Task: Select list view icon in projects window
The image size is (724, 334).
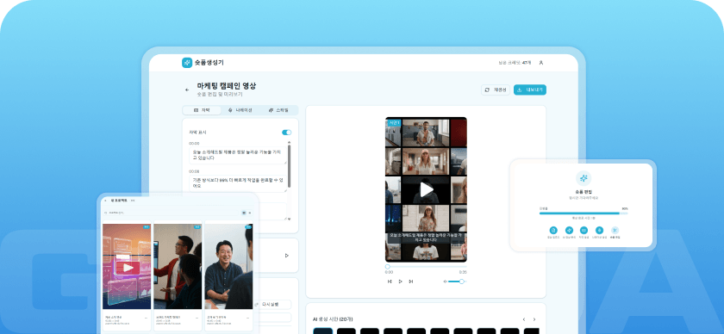Action: click(250, 213)
